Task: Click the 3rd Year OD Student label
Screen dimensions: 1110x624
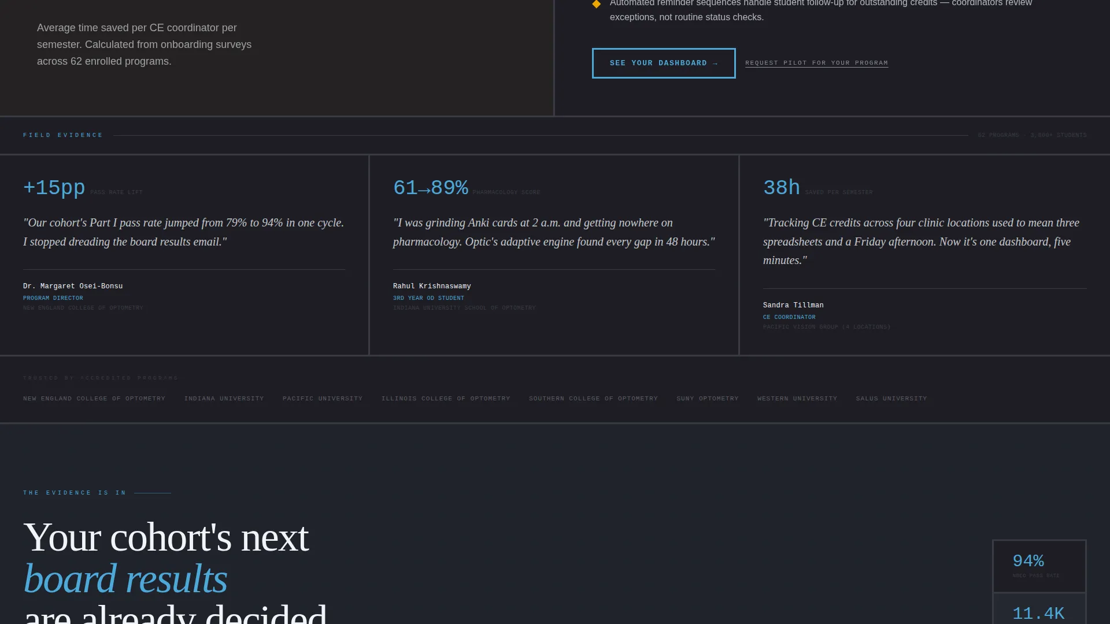Action: point(428,298)
